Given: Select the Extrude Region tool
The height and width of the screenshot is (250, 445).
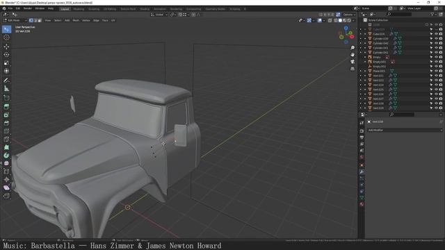Looking at the screenshot, I should point(6,106).
